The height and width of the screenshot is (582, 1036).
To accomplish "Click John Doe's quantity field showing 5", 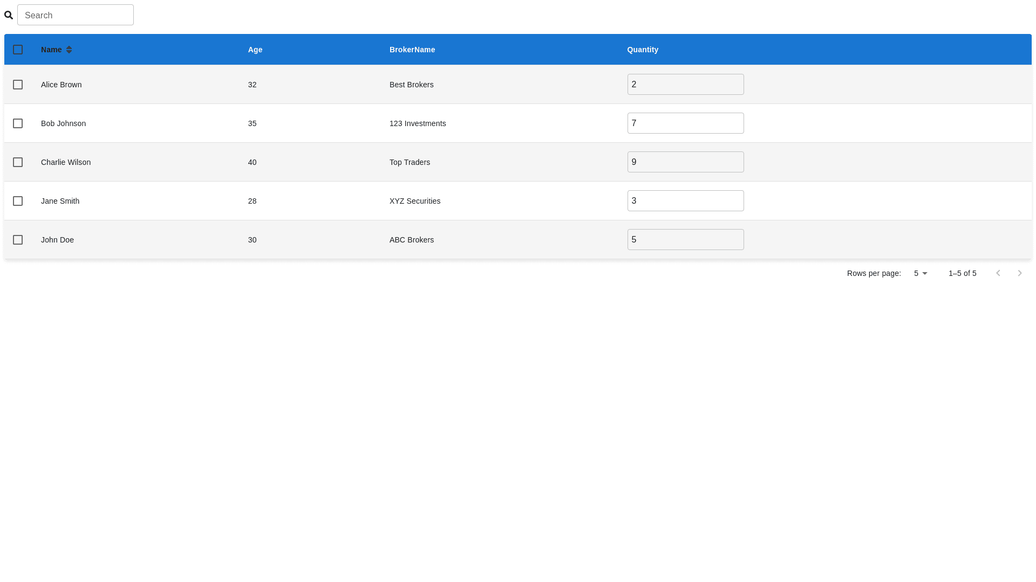I will click(685, 240).
